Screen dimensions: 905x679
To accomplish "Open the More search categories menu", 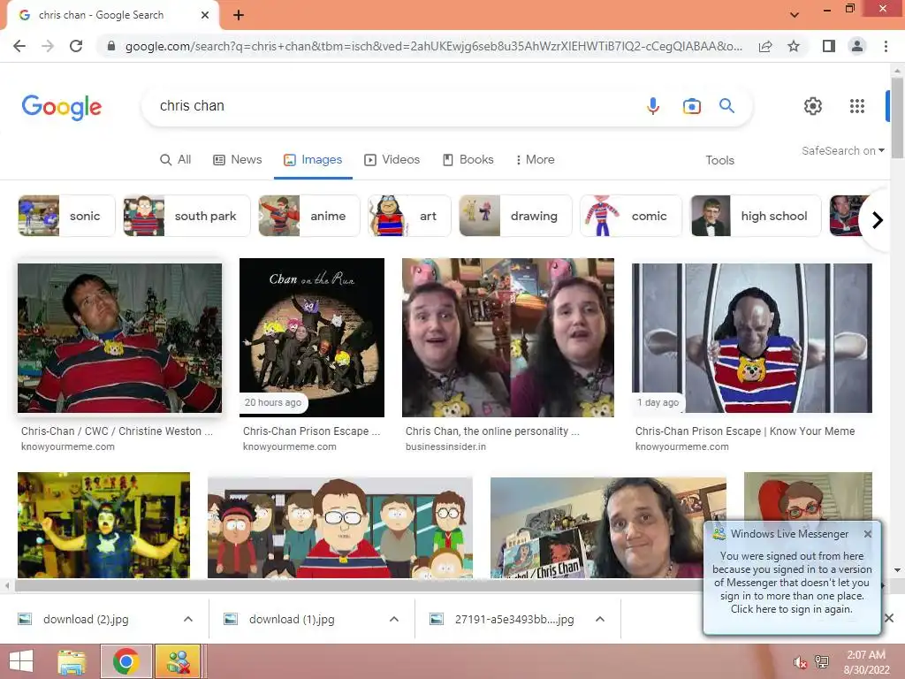I will coord(535,160).
